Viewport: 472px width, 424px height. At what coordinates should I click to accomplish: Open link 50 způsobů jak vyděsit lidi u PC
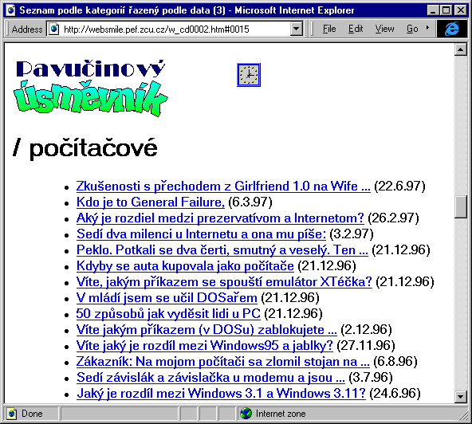(x=168, y=314)
